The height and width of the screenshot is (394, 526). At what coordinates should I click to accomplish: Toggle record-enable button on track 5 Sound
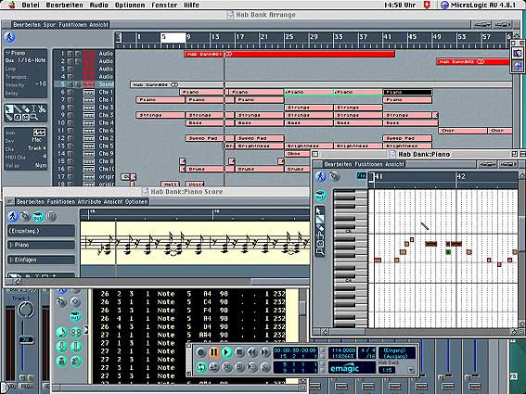(x=78, y=84)
